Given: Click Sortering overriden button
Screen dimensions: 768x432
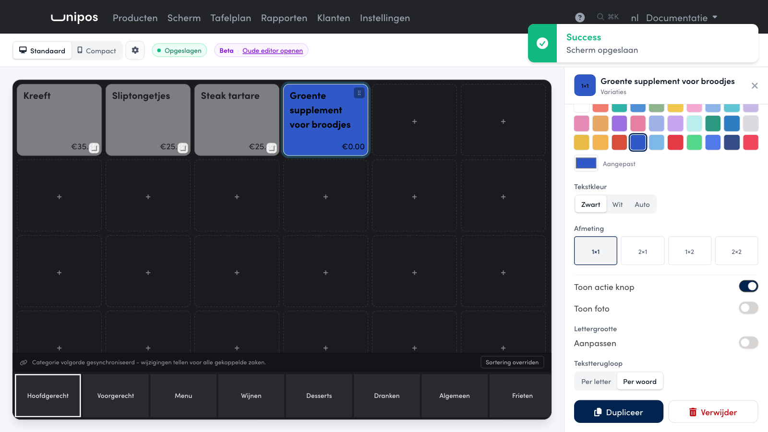Looking at the screenshot, I should (x=512, y=362).
